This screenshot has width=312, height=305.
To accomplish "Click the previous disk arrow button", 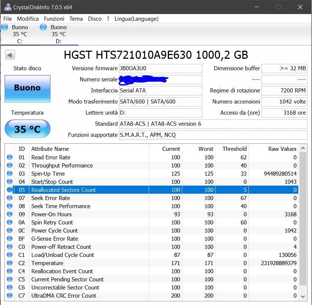I will (x=10, y=55).
